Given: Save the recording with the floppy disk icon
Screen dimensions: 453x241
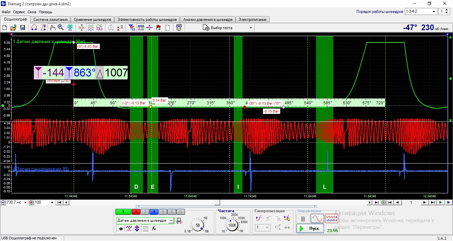Looking at the screenshot, I should pos(23,28).
